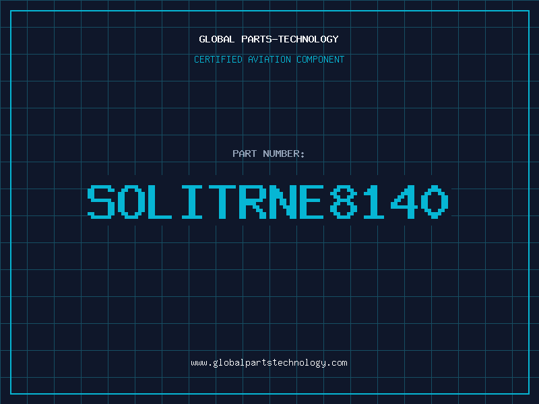Screen dimensions: 539x404
Task: Select the CERTIFIED AVIATION COMPONENT subtitle
Action: (269, 59)
